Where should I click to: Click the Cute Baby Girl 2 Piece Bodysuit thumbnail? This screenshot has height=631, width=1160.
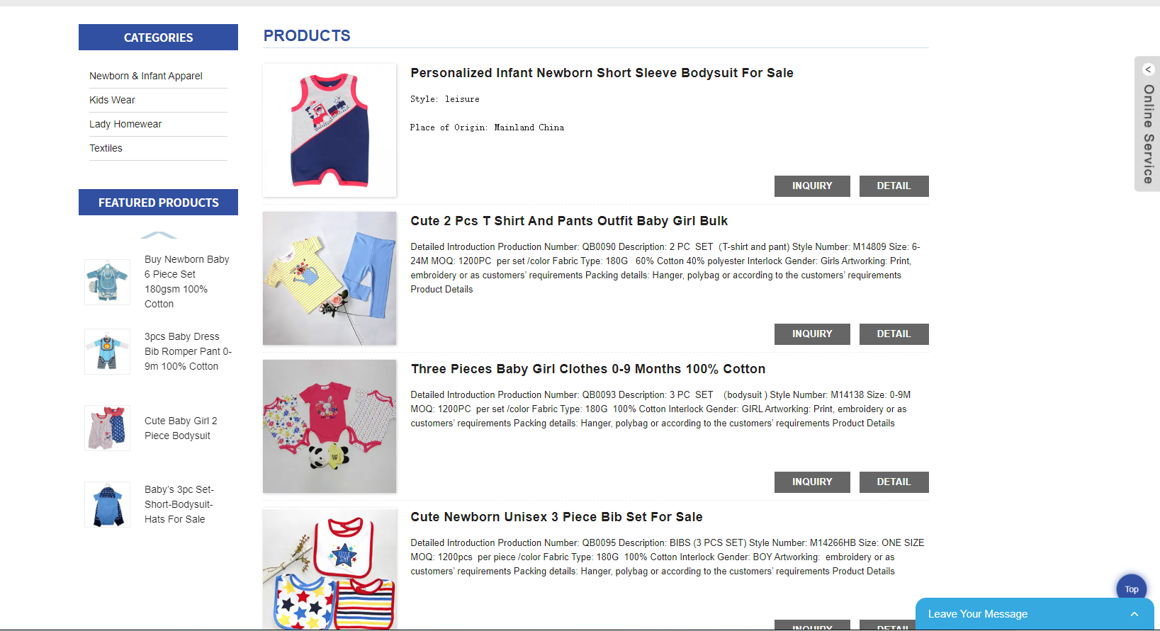(107, 428)
